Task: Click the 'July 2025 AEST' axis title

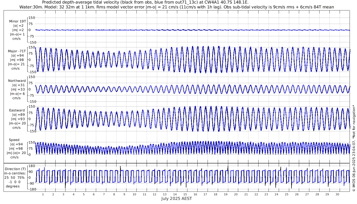Action: 176,199
